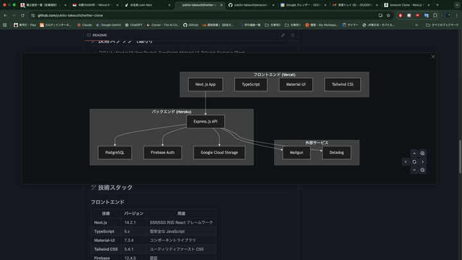The height and width of the screenshot is (260, 462).
Task: Select the Next.js App node in diagram
Action: coord(205,85)
